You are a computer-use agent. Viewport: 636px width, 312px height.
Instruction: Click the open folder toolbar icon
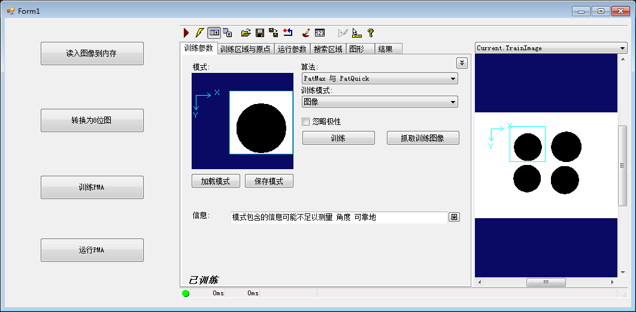pos(246,33)
